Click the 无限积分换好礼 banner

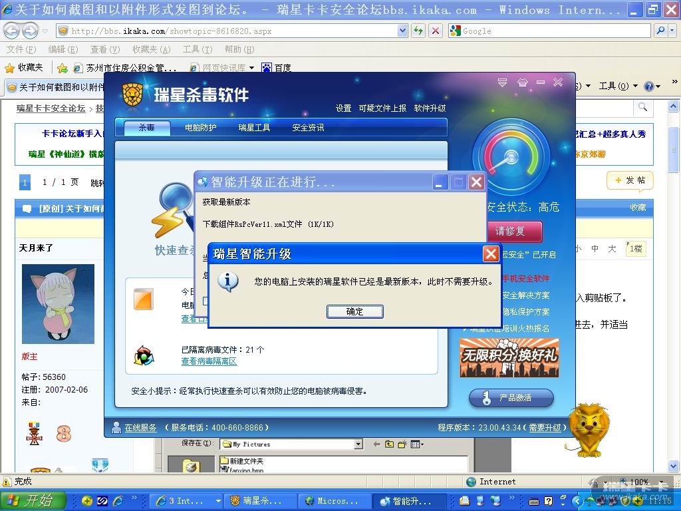point(509,358)
